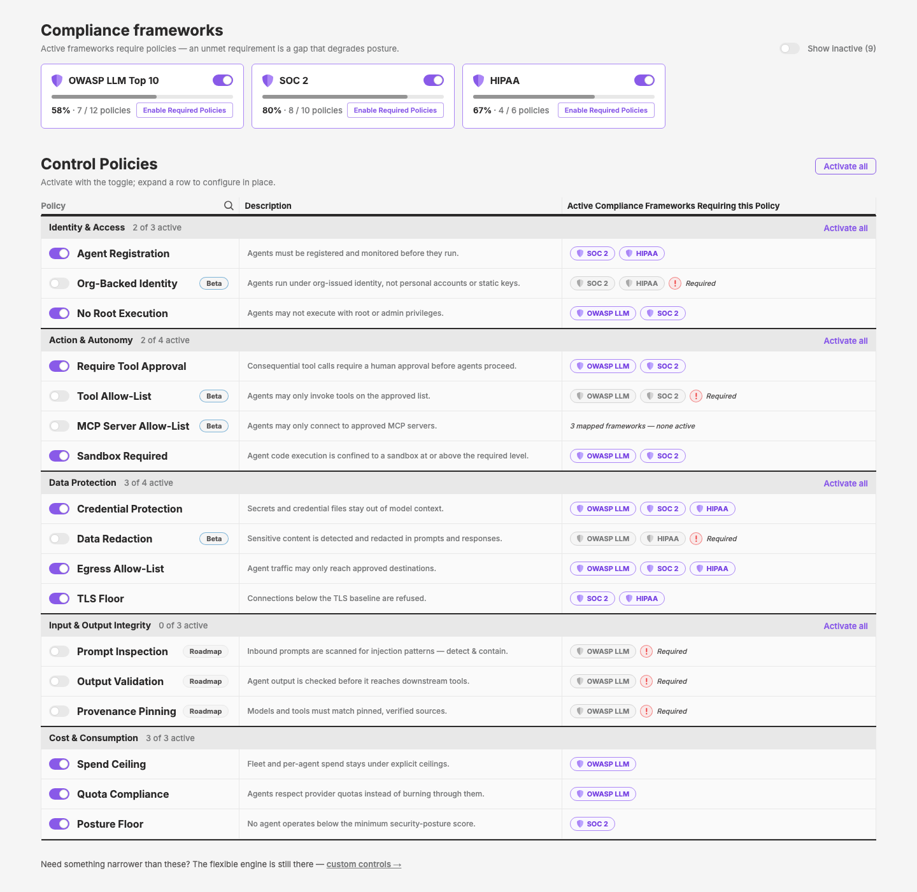Click the red warning icon in Output Validation row

click(646, 681)
